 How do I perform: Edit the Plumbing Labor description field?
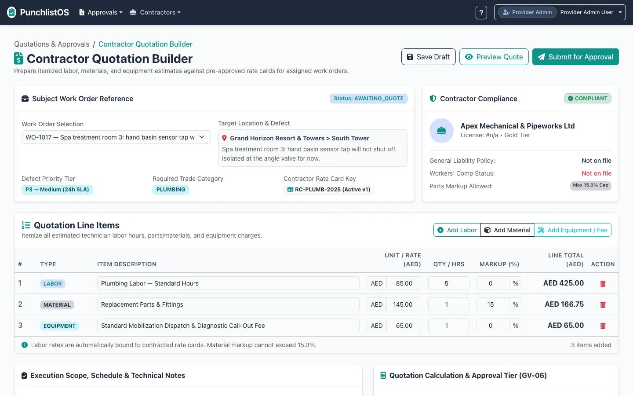pos(228,283)
